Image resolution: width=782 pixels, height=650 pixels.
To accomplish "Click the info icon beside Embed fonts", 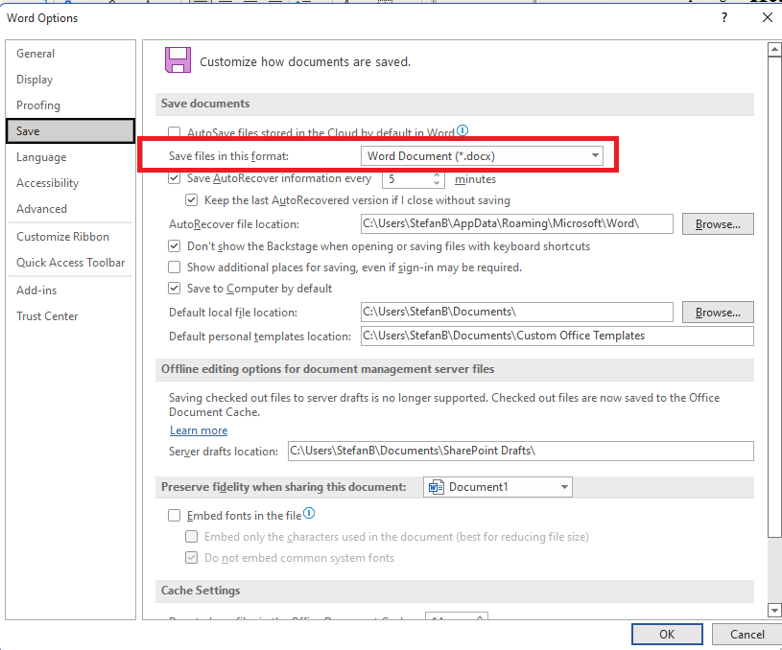I will coord(309,513).
